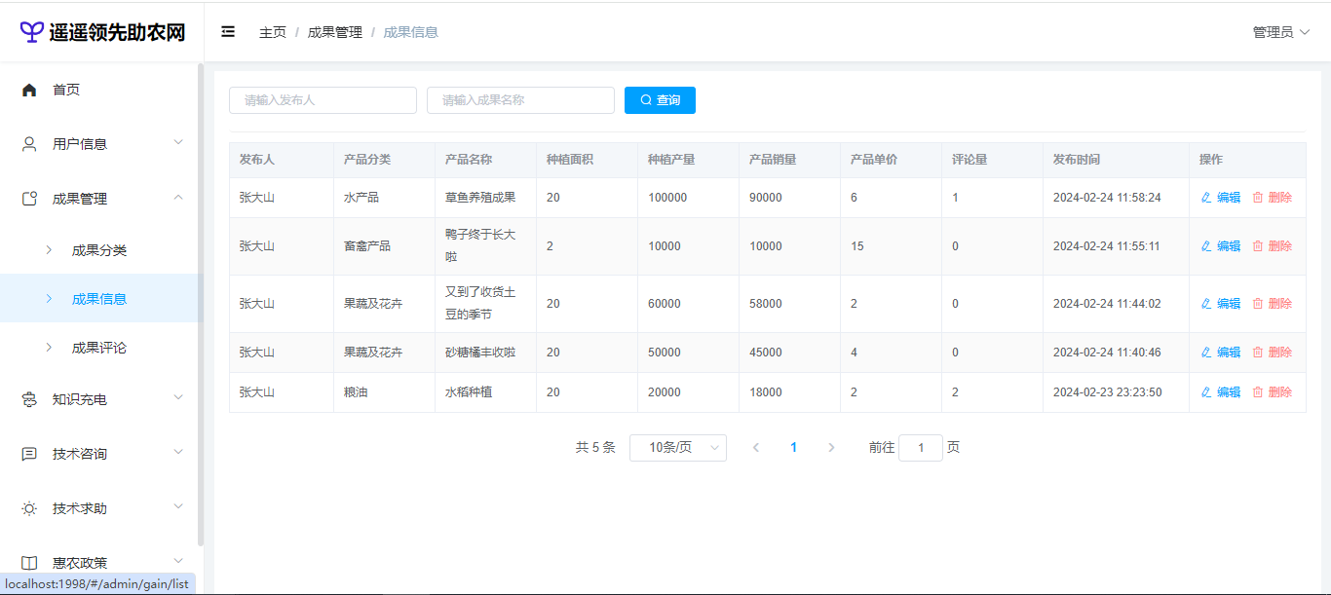Click the sidebar collapse hamburger icon
This screenshot has height=595, width=1331.
pos(228,32)
